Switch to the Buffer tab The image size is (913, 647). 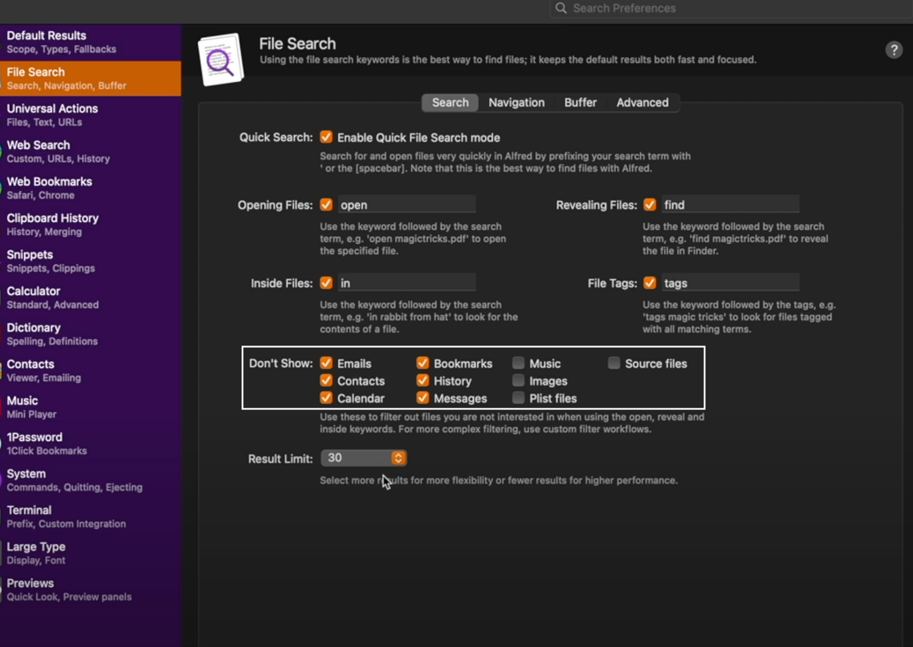pyautogui.click(x=580, y=103)
